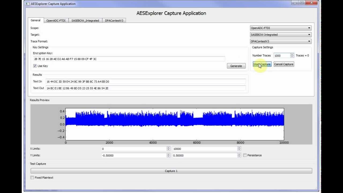Expand the Scope dropdown

(x=281, y=28)
